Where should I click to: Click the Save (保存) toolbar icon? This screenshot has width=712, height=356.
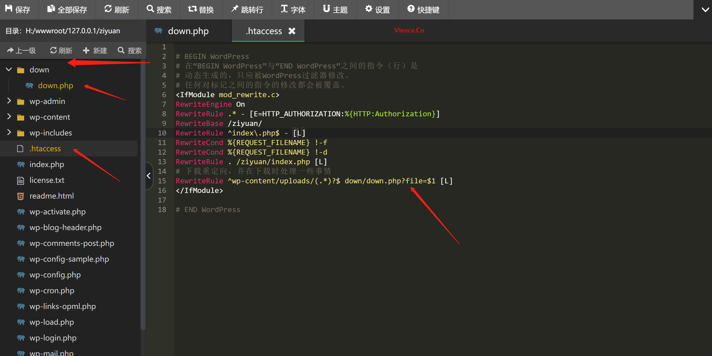pos(9,9)
